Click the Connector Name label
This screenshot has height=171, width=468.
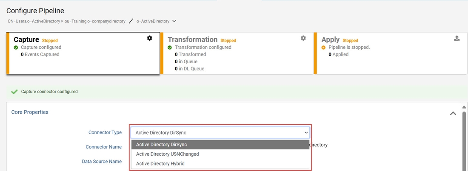(103, 147)
